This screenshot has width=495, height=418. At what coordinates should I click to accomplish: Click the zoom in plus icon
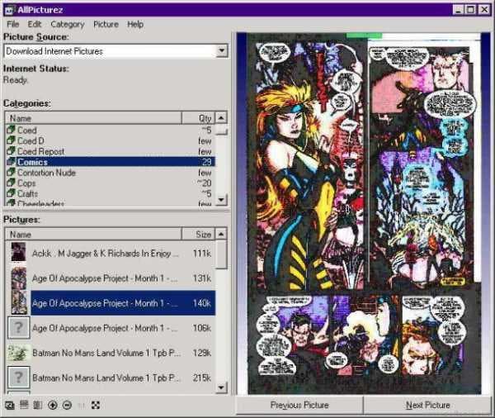[53, 405]
